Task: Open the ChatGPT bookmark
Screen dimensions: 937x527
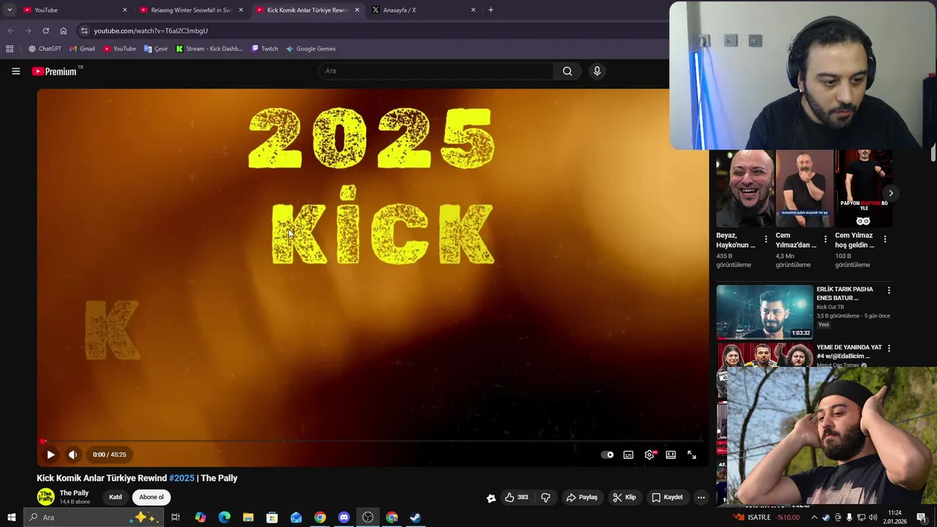Action: [45, 49]
